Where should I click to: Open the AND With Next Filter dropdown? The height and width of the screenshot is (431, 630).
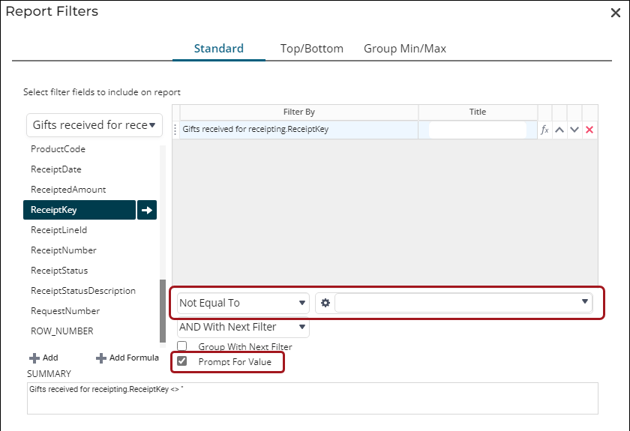click(x=243, y=327)
